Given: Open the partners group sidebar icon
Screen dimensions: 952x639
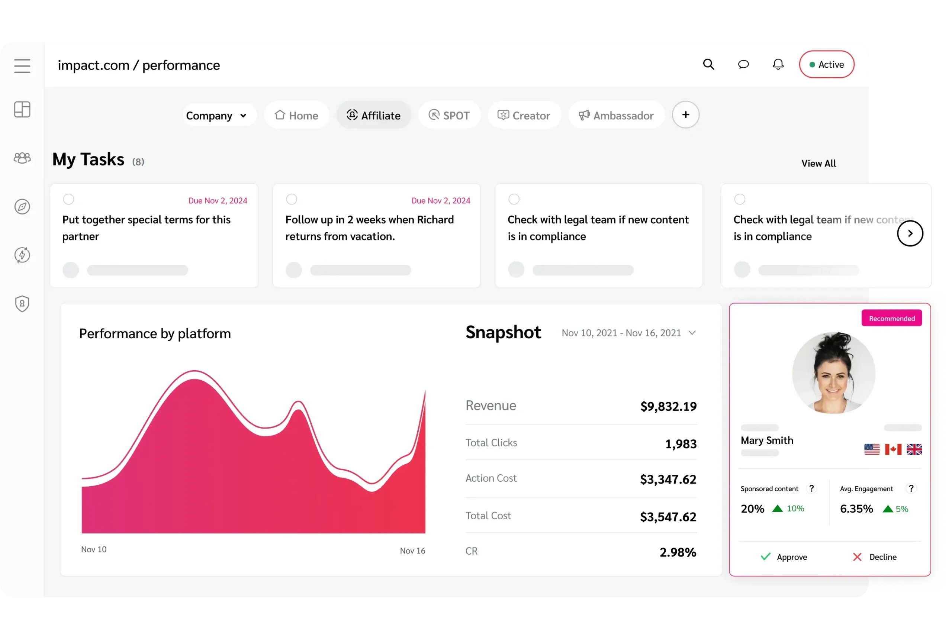Looking at the screenshot, I should (22, 158).
